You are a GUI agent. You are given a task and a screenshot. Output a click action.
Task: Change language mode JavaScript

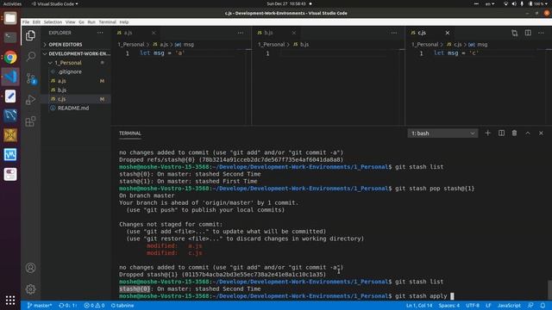click(509, 306)
